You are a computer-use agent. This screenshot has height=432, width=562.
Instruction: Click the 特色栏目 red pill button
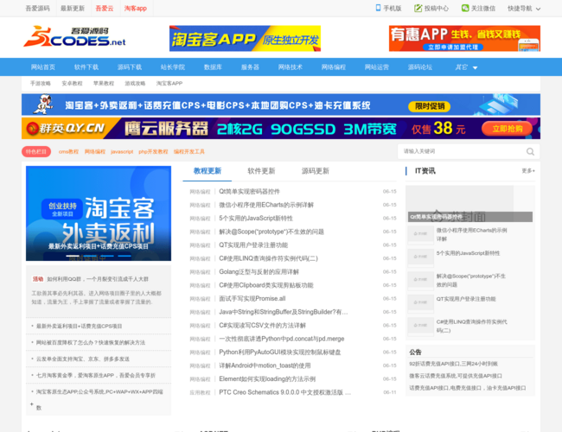(36, 151)
